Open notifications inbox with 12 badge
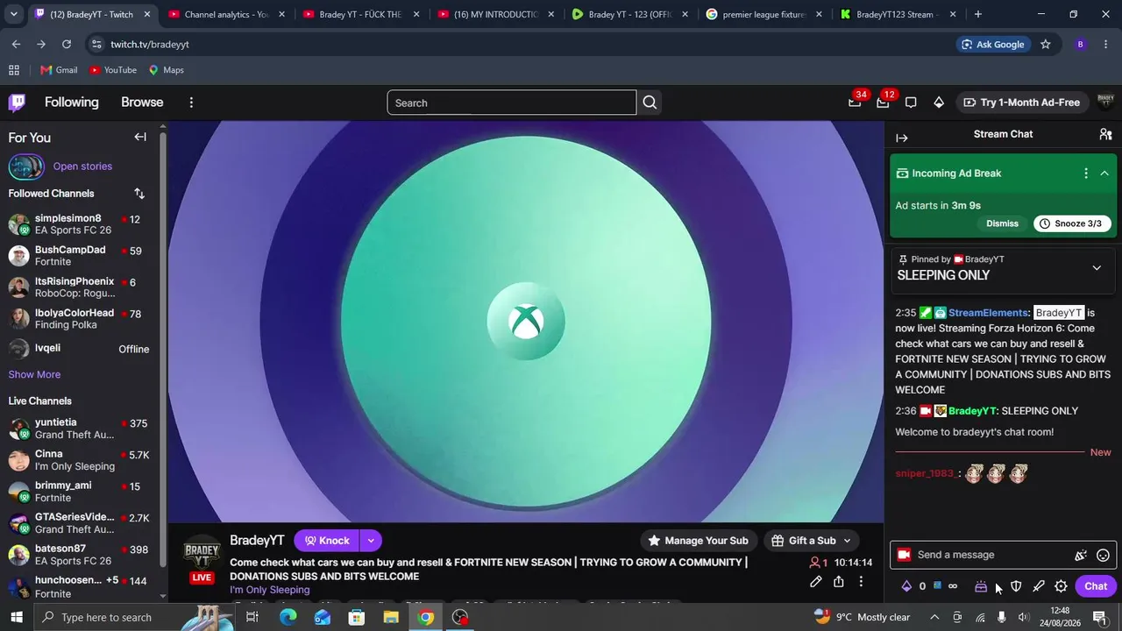This screenshot has width=1122, height=631. (883, 103)
